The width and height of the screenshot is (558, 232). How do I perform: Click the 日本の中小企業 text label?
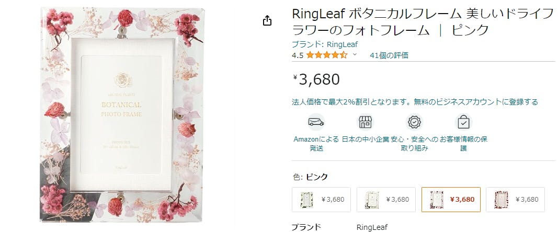pos(365,140)
